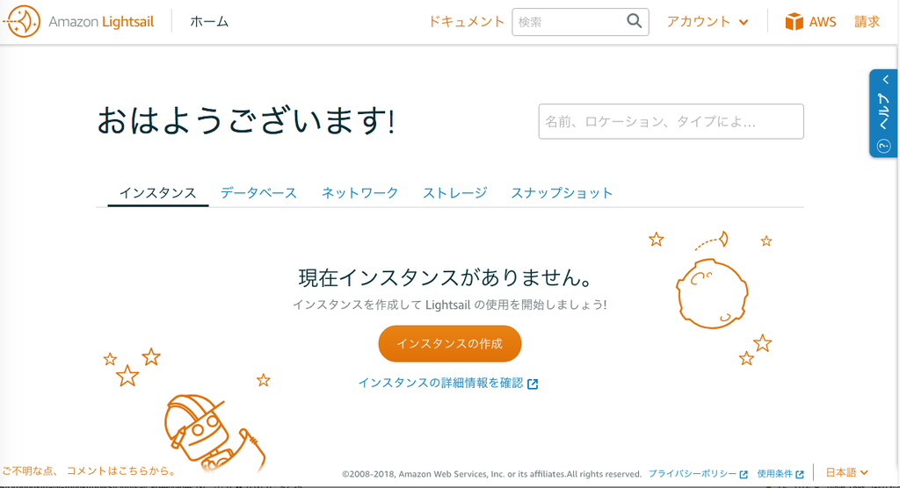Open the ストレージ tab
Screen dimensions: 900x488
tap(454, 193)
